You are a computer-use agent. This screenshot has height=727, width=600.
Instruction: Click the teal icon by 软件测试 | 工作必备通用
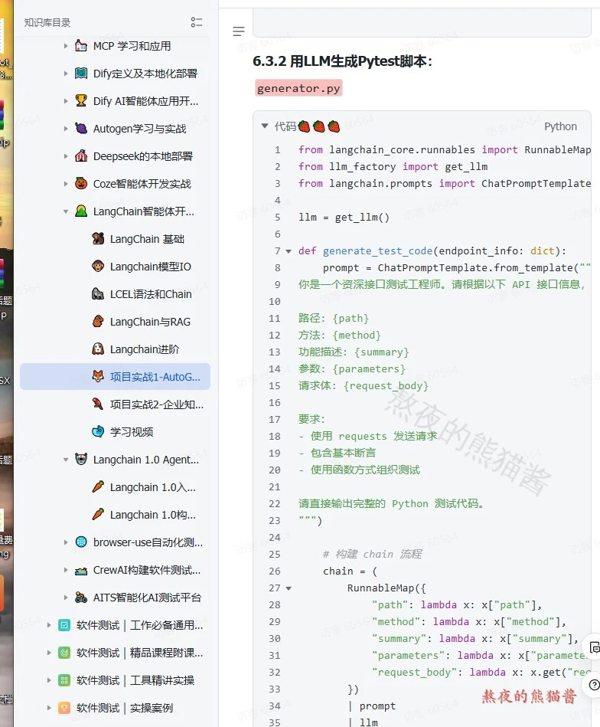(x=64, y=625)
